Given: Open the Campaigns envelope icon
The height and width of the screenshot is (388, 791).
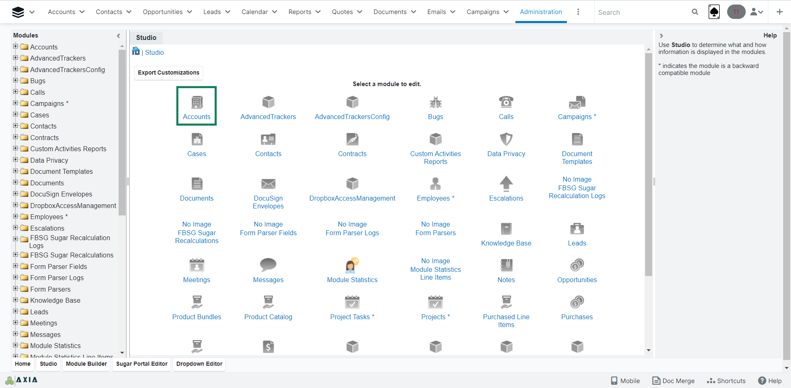Looking at the screenshot, I should pyautogui.click(x=577, y=103).
